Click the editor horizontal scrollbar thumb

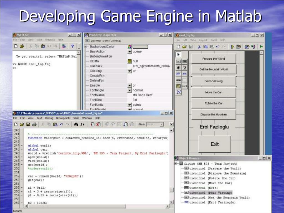coord(77,206)
